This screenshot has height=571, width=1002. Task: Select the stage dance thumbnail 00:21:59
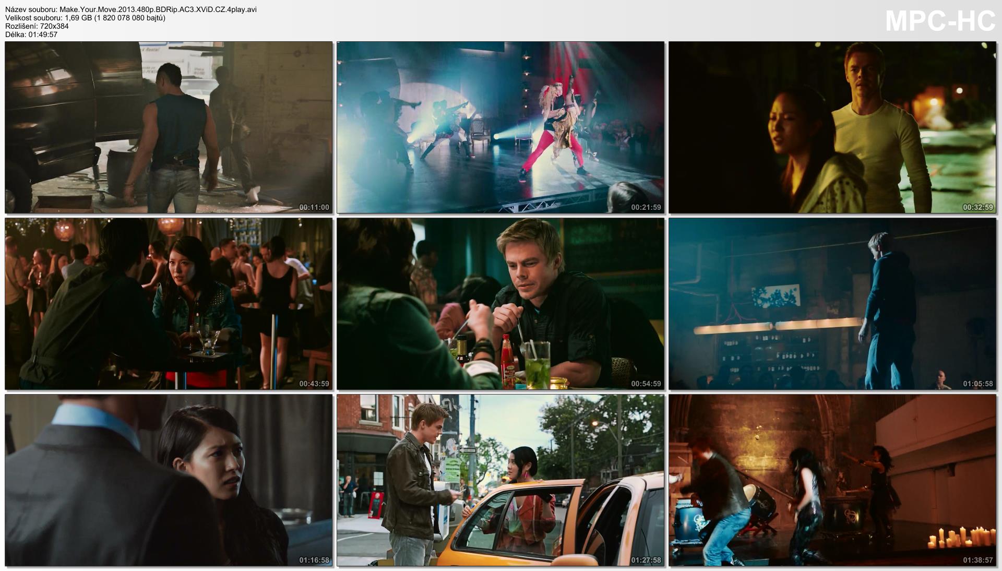pyautogui.click(x=500, y=127)
